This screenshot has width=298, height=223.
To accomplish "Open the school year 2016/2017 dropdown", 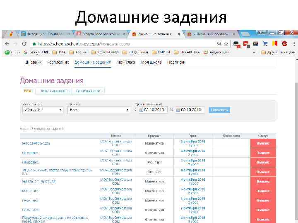I will (43, 110).
